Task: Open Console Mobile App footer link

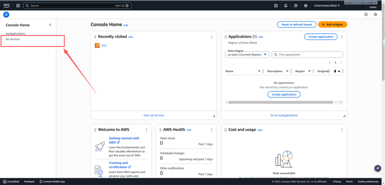Action: pos(52,182)
